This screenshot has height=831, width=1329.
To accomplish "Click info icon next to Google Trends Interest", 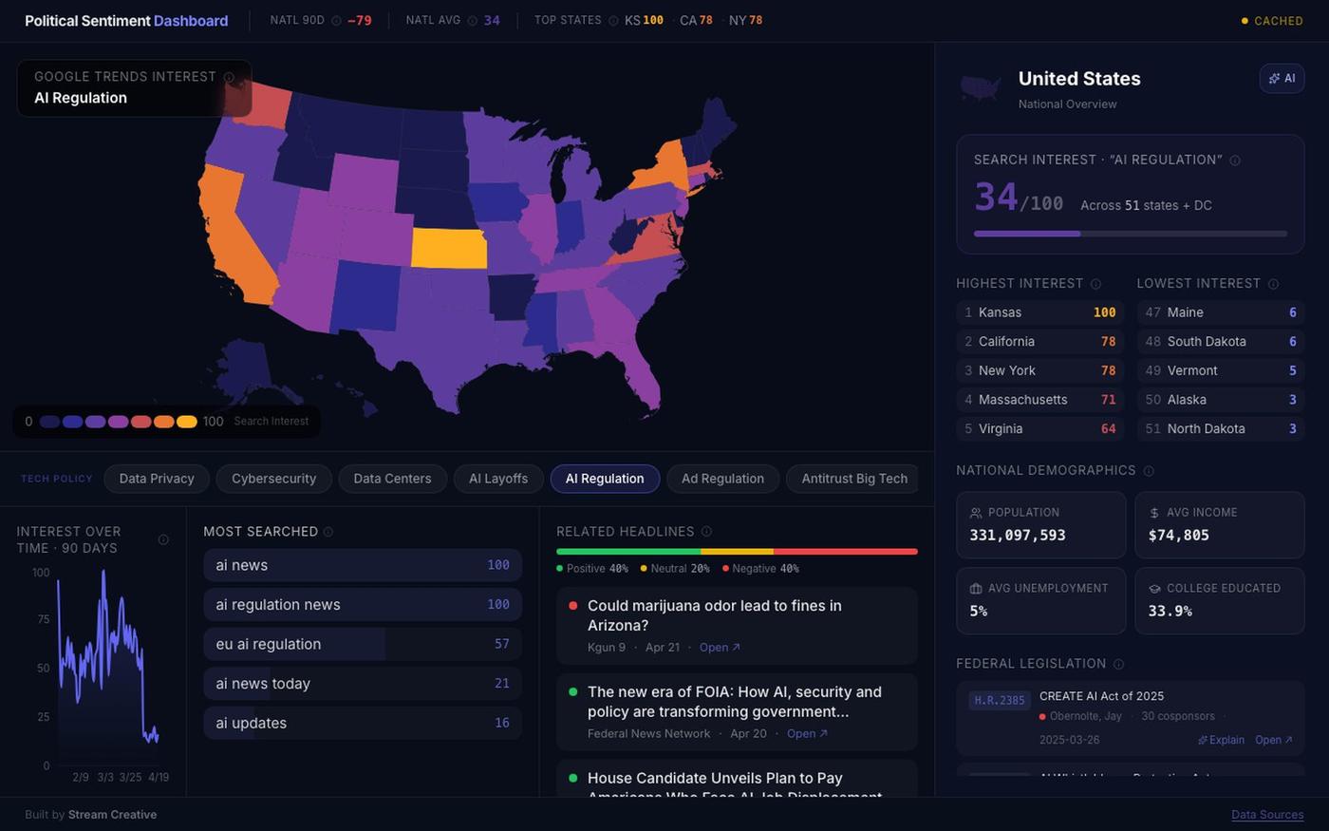I will point(229,77).
